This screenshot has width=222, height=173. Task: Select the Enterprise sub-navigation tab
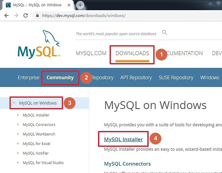coord(29,78)
